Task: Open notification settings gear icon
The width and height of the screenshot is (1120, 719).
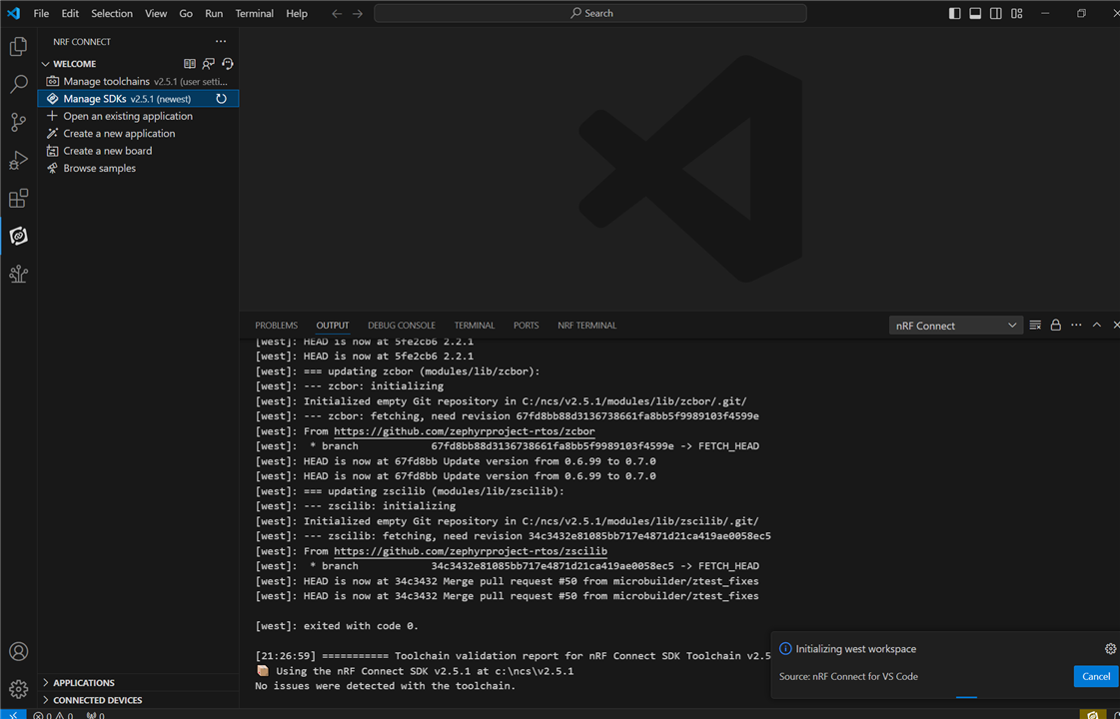Action: pyautogui.click(x=1110, y=648)
